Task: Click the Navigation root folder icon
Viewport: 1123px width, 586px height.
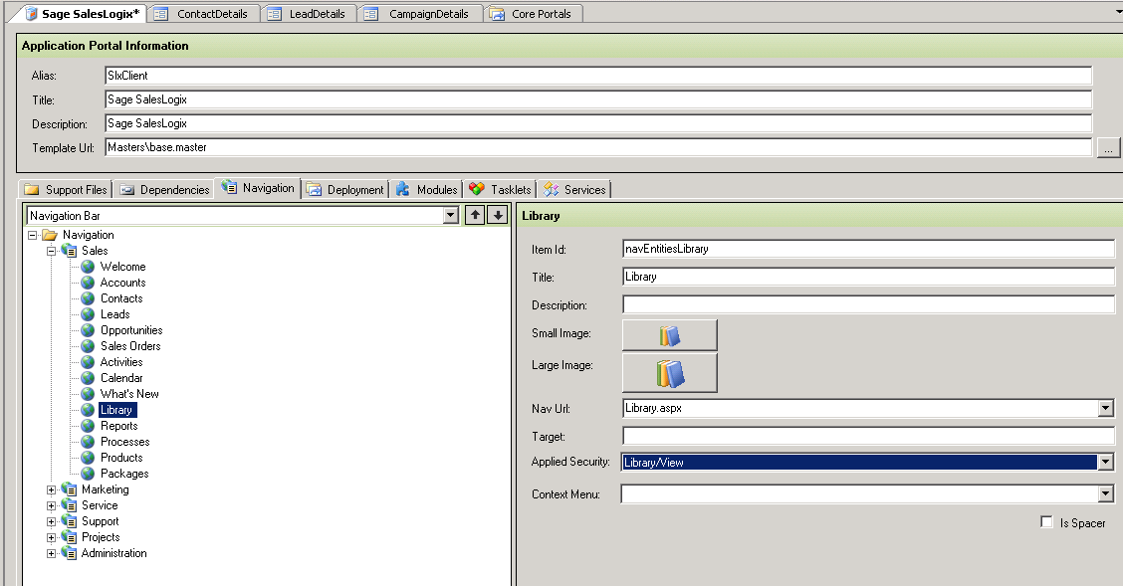Action: click(x=50, y=235)
